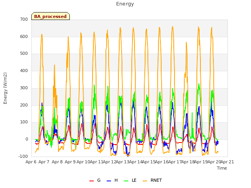
Task: Click the Apr 12 x-axis date label
Action: pos(109,162)
